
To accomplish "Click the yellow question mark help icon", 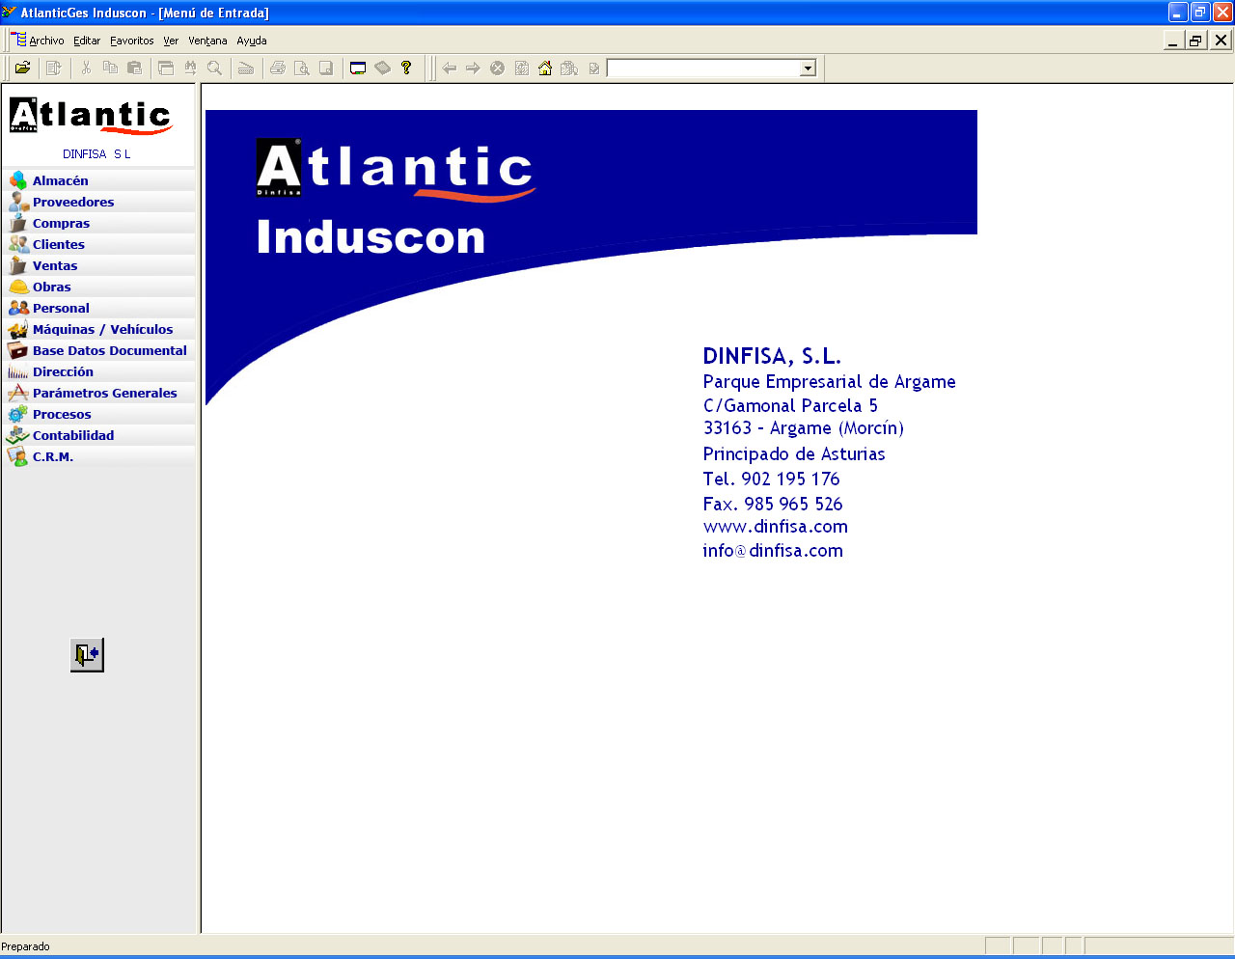I will 406,68.
